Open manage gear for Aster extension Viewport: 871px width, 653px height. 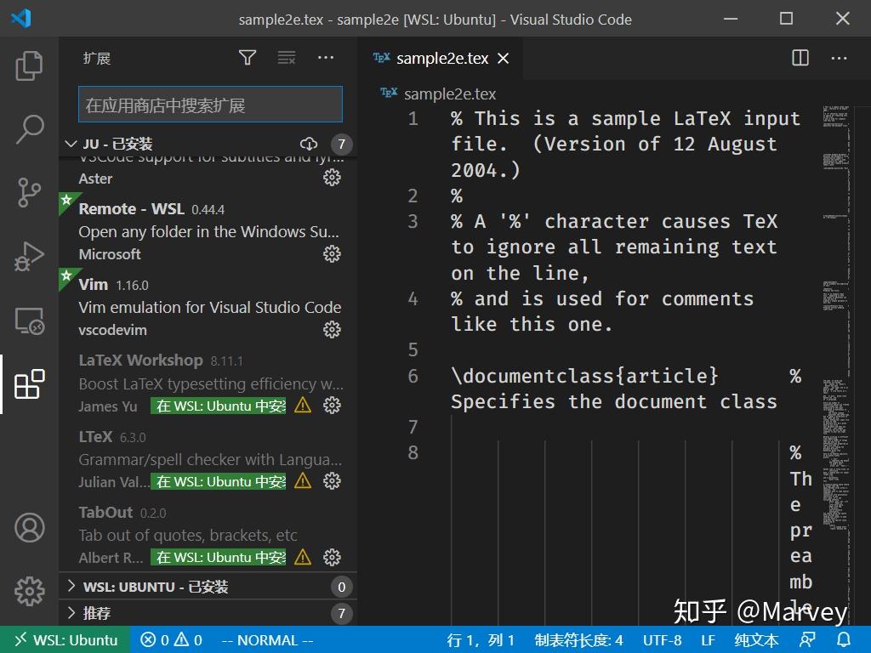333,178
